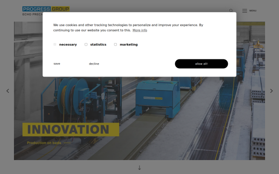Toggle the necessary cookies checkbox

55,45
